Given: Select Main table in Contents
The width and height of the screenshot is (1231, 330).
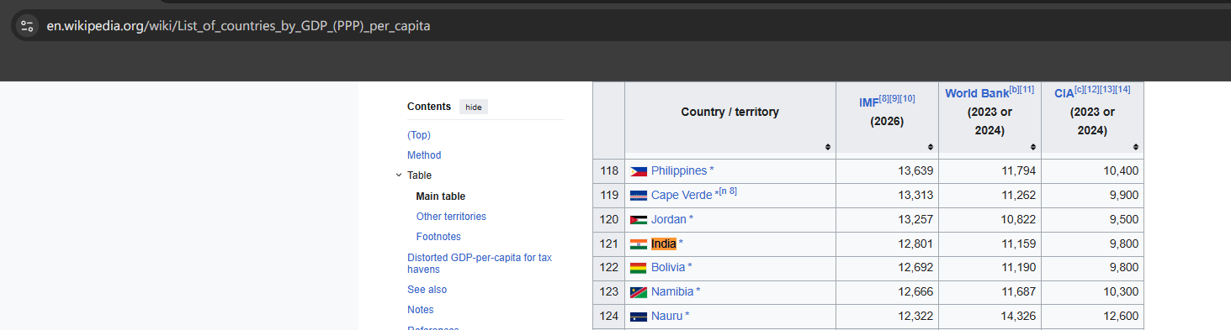Looking at the screenshot, I should (x=441, y=196).
